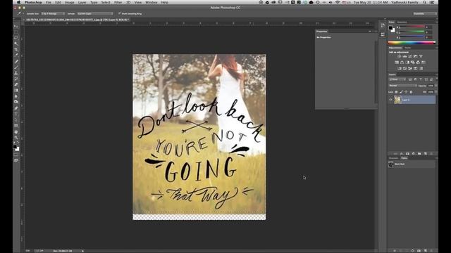This screenshot has height=253, width=451.
Task: Select the Pen tool
Action: pos(16,108)
